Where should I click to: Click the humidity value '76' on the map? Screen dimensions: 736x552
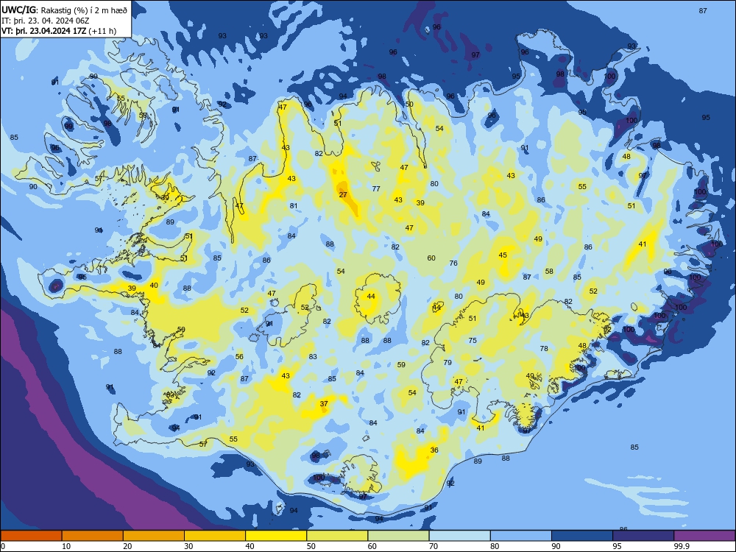click(453, 263)
